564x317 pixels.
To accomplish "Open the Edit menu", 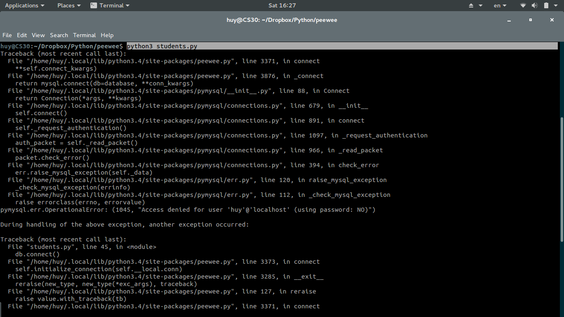I will 22,35.
